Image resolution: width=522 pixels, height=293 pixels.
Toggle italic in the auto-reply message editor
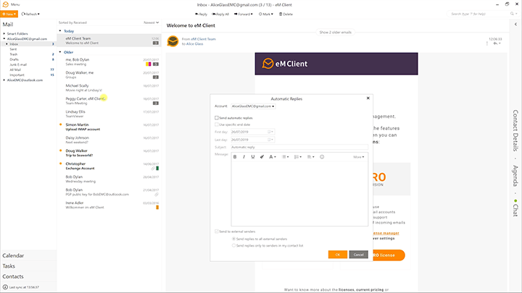click(x=244, y=157)
